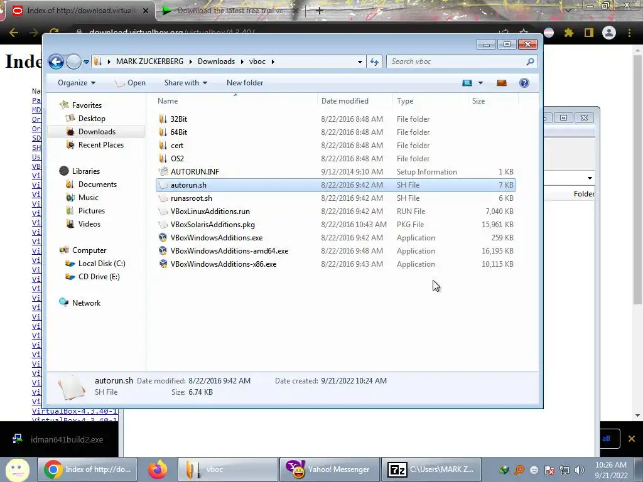Click the Back arrow in Explorer
The height and width of the screenshot is (482, 643).
56,62
